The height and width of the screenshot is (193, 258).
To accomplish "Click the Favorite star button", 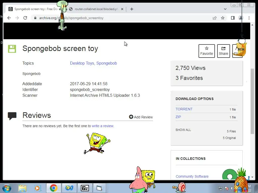I will click(x=207, y=51).
